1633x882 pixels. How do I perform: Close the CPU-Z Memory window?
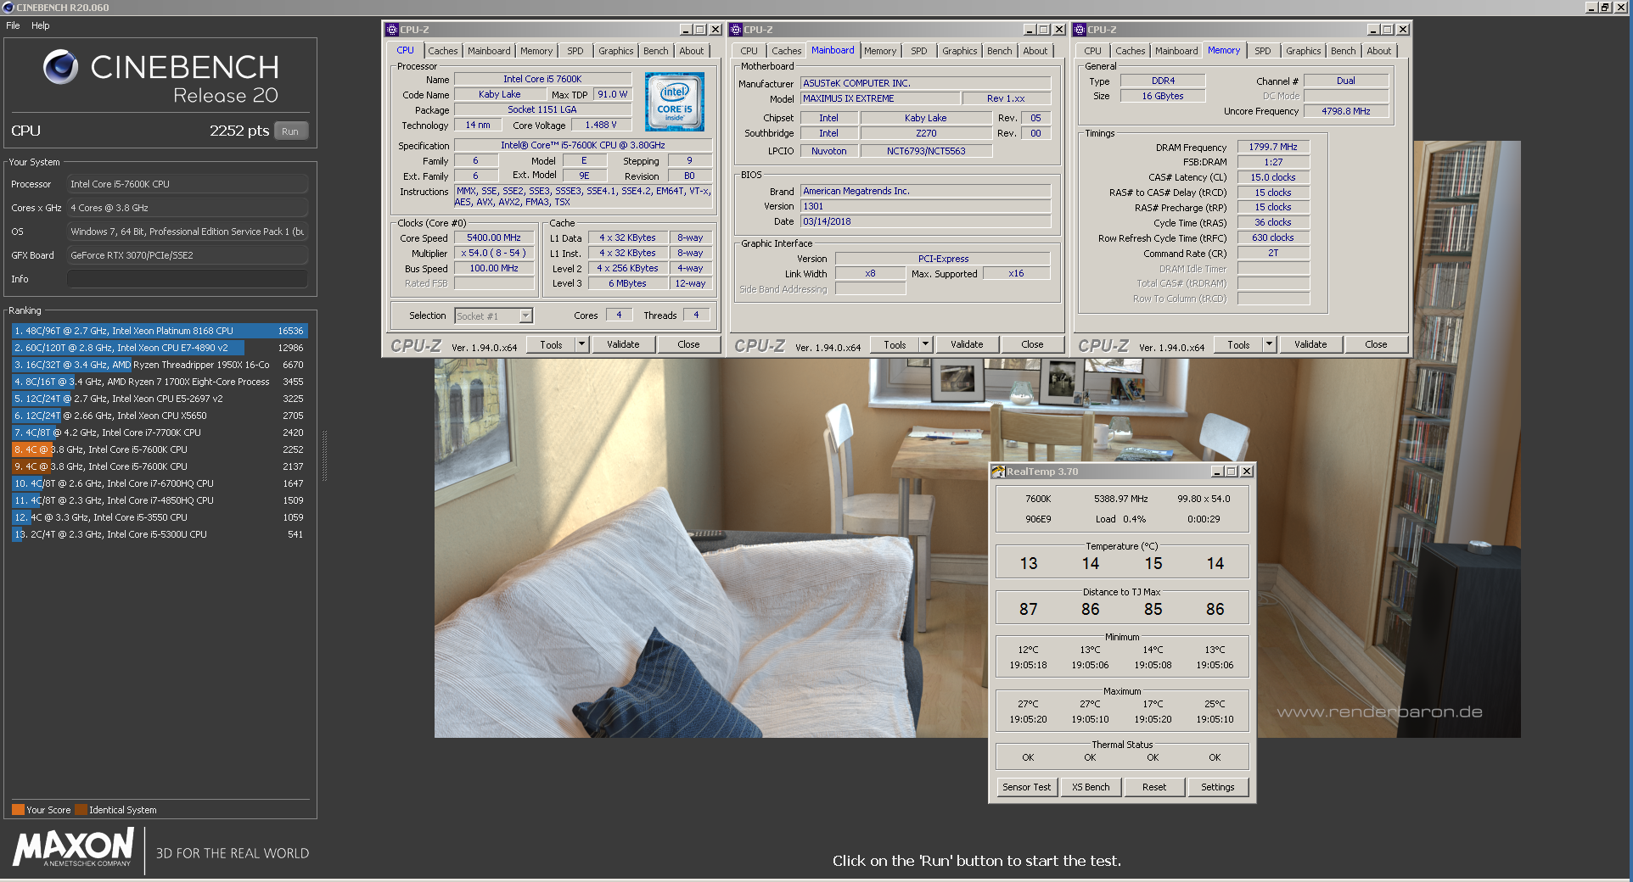pyautogui.click(x=1403, y=30)
